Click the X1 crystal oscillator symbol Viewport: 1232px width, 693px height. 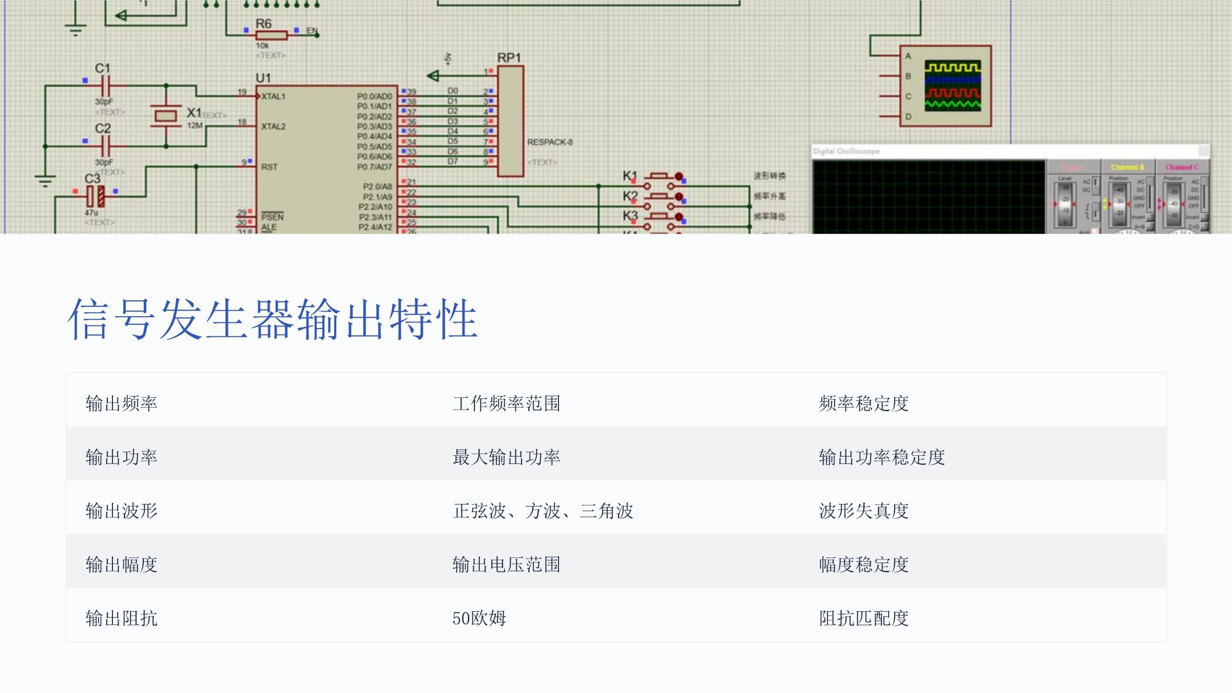coord(166,117)
